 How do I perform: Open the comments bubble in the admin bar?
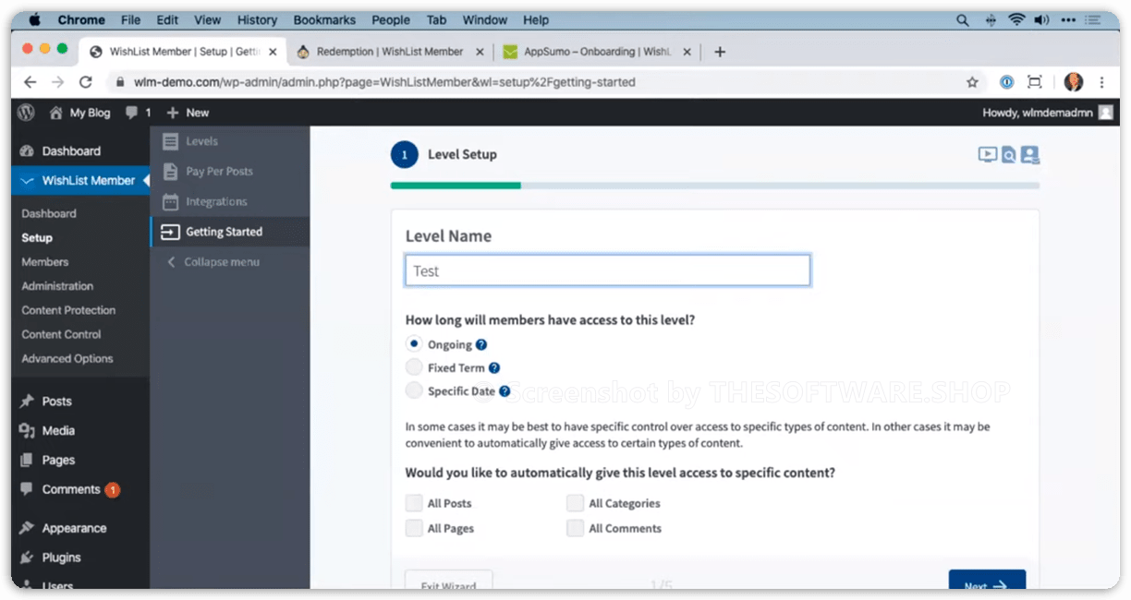click(x=138, y=113)
